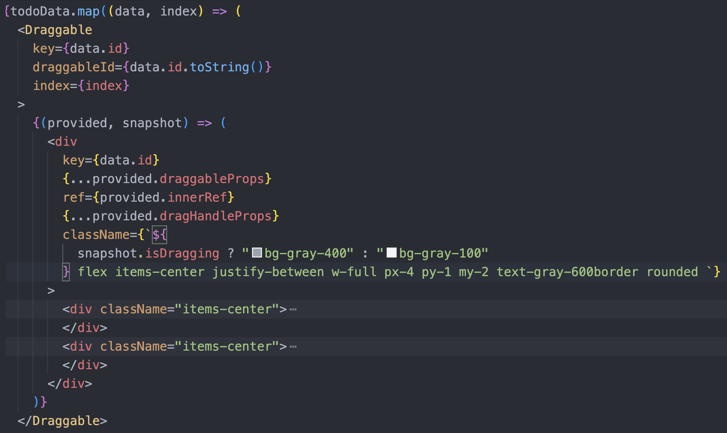727x433 pixels.
Task: Click the rounded class at line end
Action: point(672,272)
